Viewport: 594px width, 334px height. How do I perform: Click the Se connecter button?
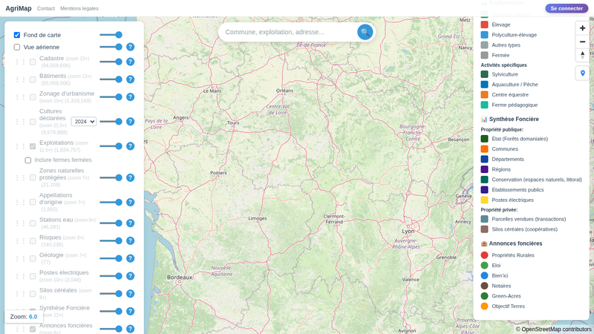(x=567, y=8)
